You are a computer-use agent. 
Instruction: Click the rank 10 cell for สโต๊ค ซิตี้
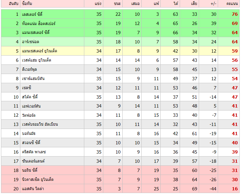[x=16, y=97]
